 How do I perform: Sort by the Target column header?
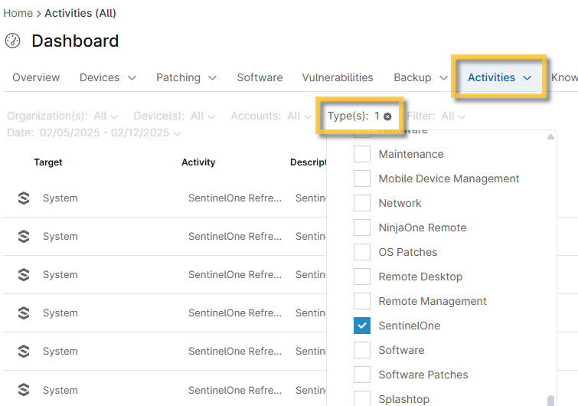48,162
